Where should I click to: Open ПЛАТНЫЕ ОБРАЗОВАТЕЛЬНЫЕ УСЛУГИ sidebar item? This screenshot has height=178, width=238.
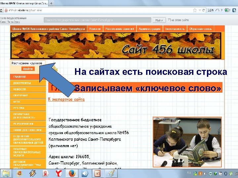28,152
